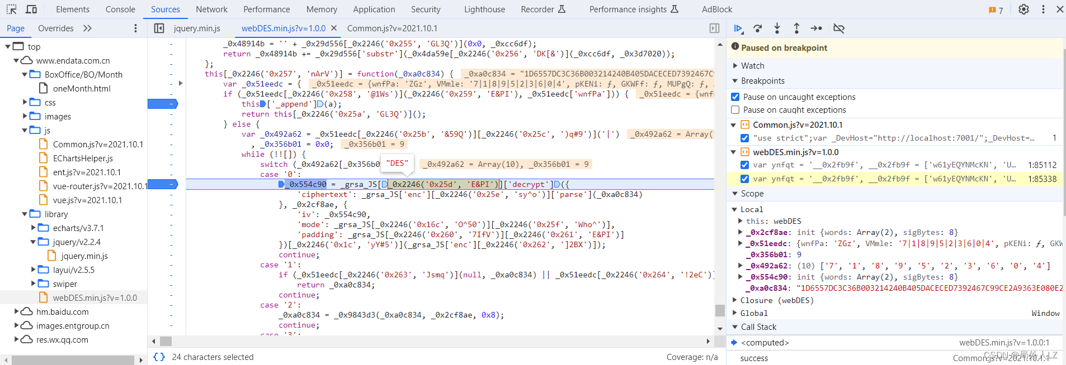Uncheck the webDES breakpoint at 1:85338

(x=744, y=179)
